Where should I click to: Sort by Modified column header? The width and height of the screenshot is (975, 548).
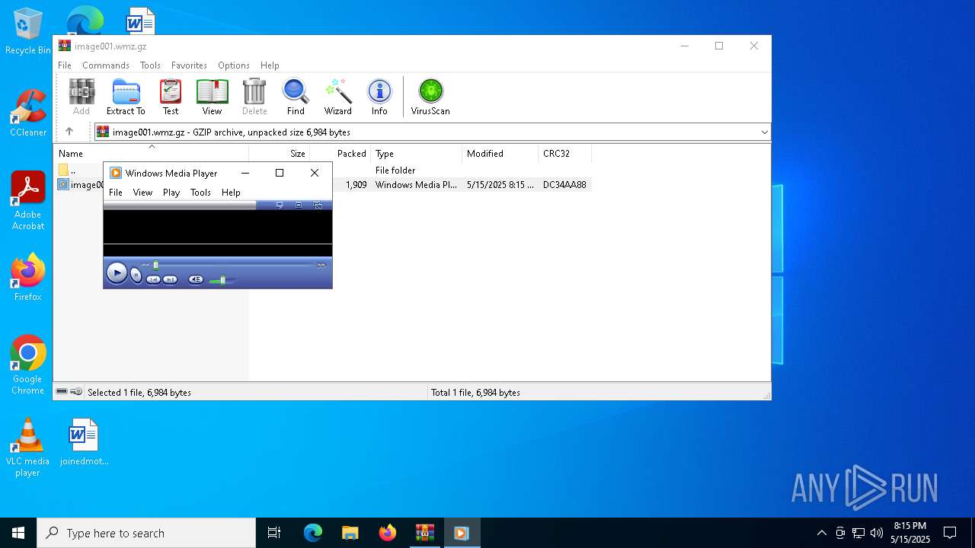pos(500,154)
